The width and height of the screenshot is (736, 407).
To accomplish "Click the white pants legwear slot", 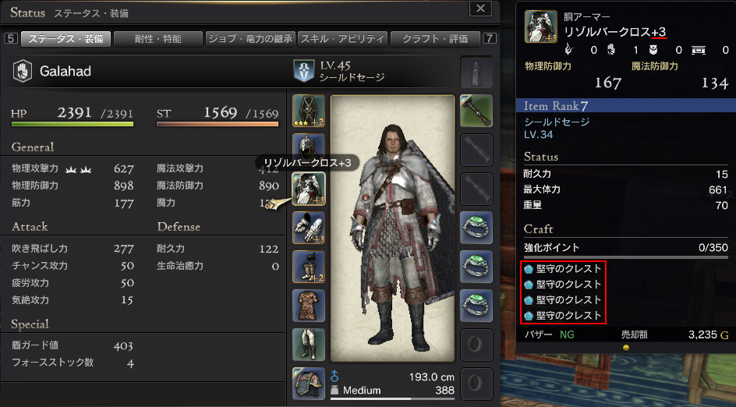I will [309, 345].
